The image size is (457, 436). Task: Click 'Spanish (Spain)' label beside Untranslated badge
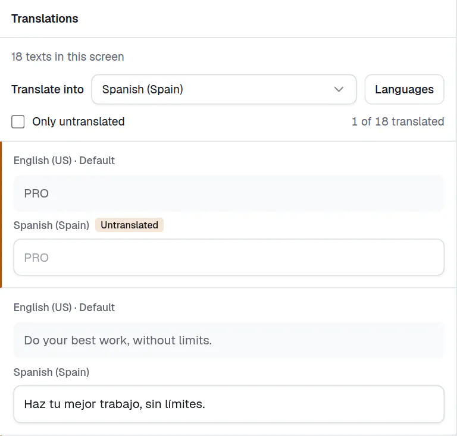[x=51, y=225]
